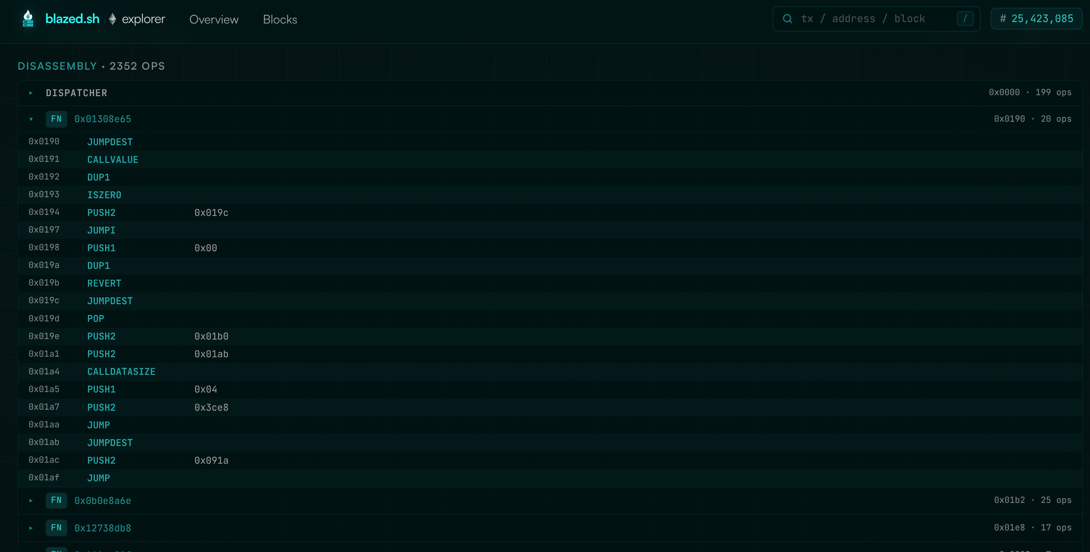1090x552 pixels.
Task: Click operand 0x3ce8
Action: coord(211,407)
